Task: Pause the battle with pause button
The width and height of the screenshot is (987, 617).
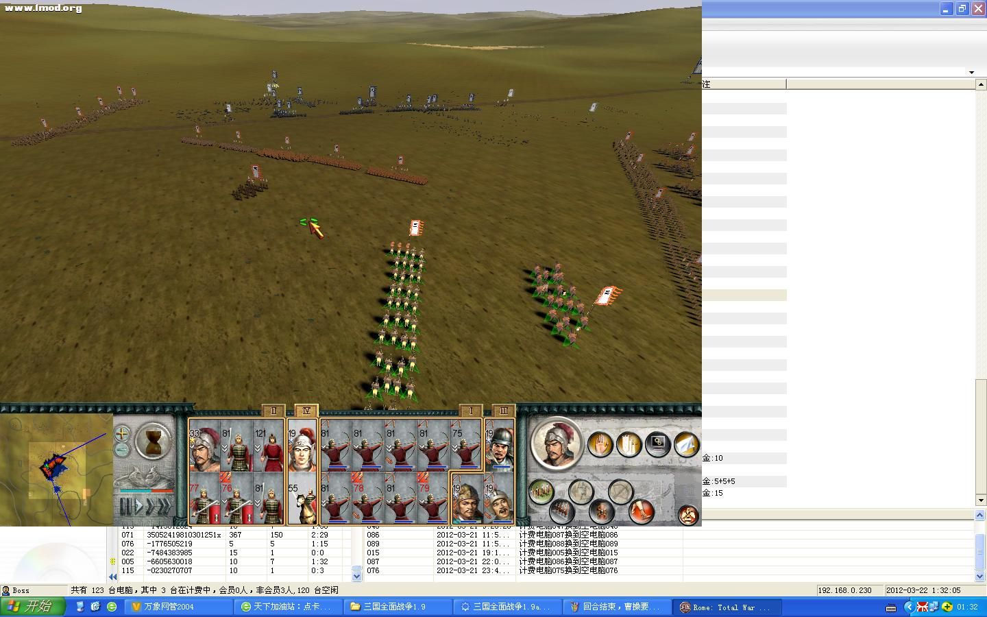Action: click(125, 507)
